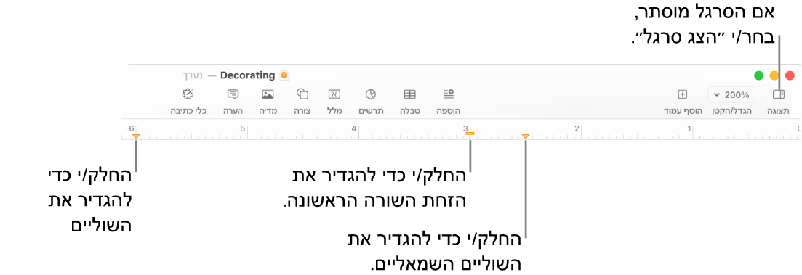Click the ruler at the number 5

pyautogui.click(x=243, y=128)
